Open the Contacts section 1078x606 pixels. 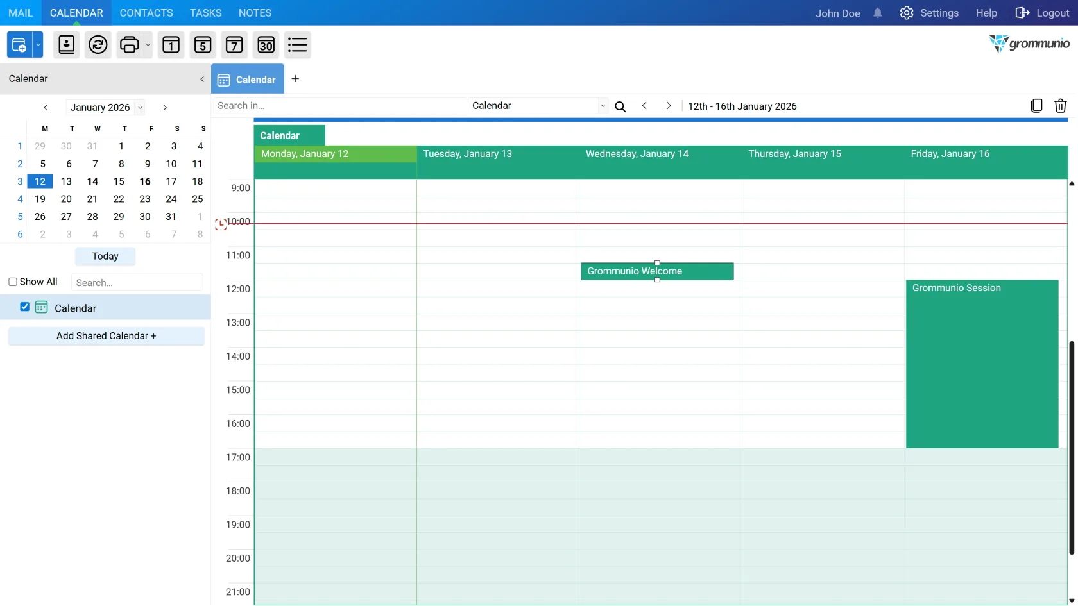click(146, 13)
